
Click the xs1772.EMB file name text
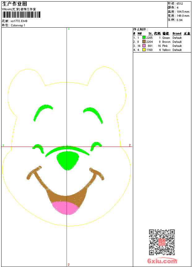pos(19,21)
